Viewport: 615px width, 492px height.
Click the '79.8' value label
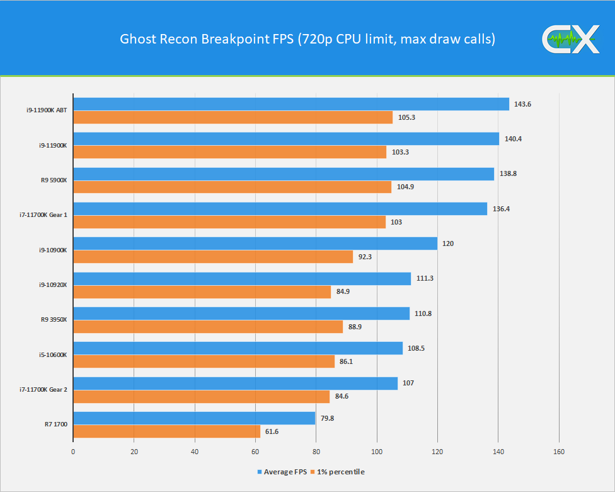[x=327, y=418]
